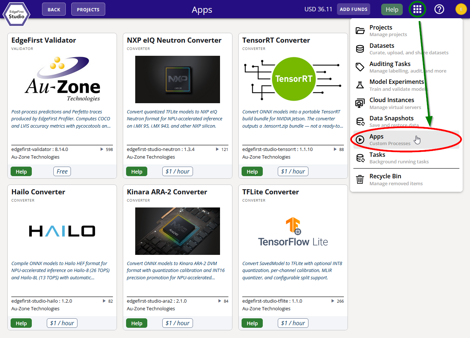
Task: Click the Free price badge
Action: coord(62,171)
